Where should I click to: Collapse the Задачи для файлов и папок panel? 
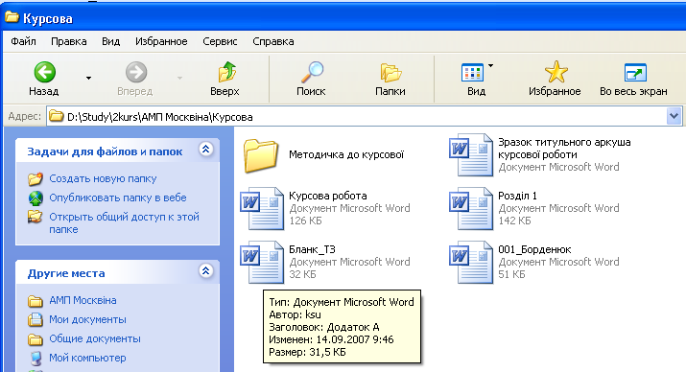(205, 150)
